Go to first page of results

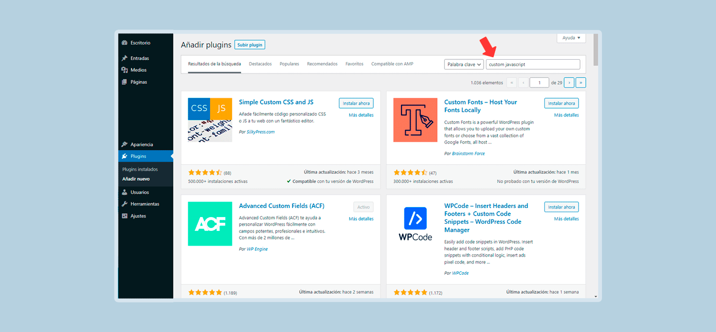click(512, 83)
